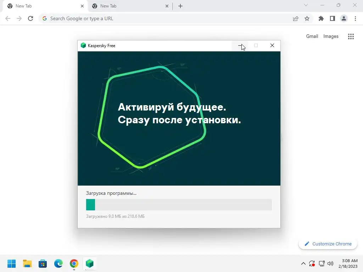Click the 'Активируй будущее.' headline

coord(172,107)
